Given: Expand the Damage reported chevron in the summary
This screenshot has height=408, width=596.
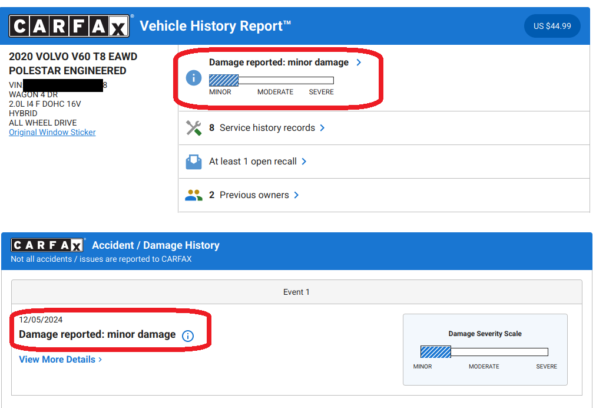Looking at the screenshot, I should pos(359,62).
